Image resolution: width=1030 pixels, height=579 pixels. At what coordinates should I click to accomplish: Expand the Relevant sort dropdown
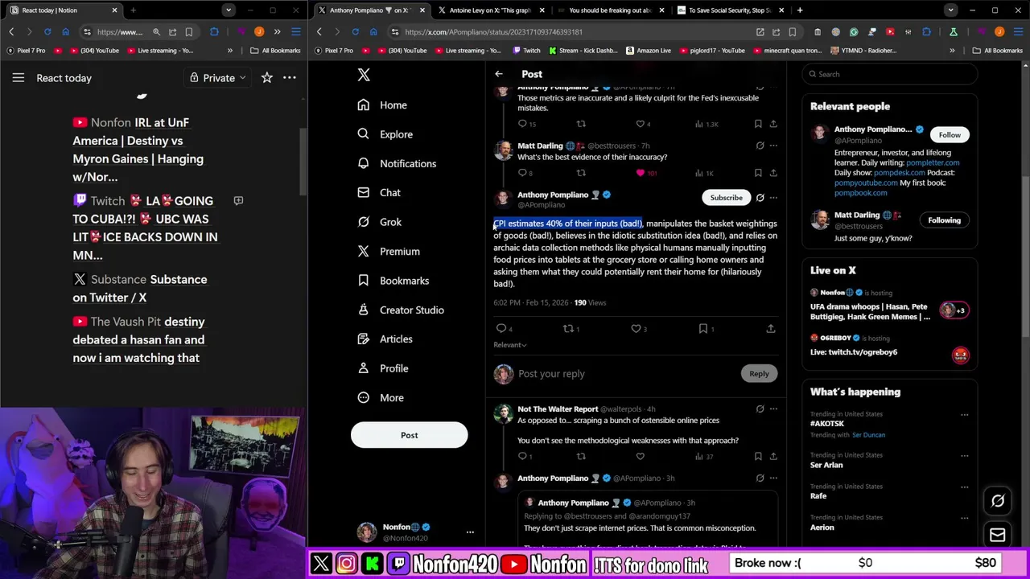510,345
